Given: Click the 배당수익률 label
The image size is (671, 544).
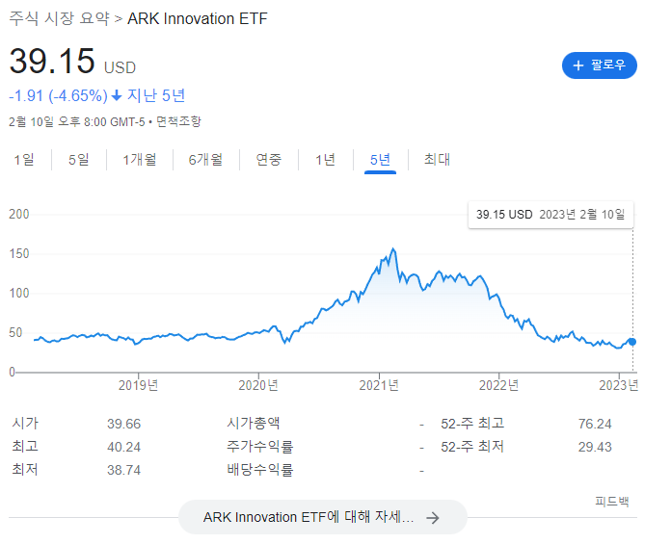Looking at the screenshot, I should click(x=259, y=470).
